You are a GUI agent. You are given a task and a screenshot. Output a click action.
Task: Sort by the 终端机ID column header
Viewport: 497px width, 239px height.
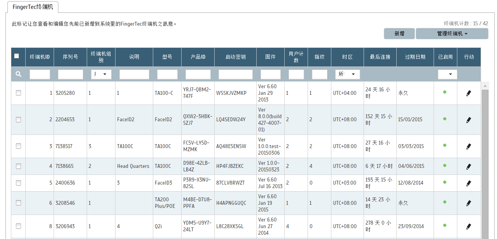pyautogui.click(x=40, y=57)
